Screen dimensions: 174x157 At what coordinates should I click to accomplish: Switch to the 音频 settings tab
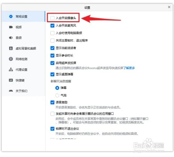pos(23,38)
